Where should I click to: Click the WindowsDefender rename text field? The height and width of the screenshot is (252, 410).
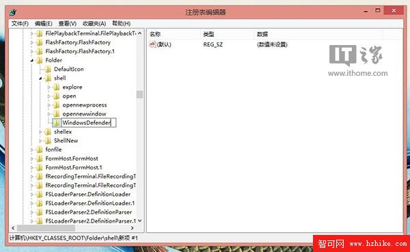coord(89,123)
